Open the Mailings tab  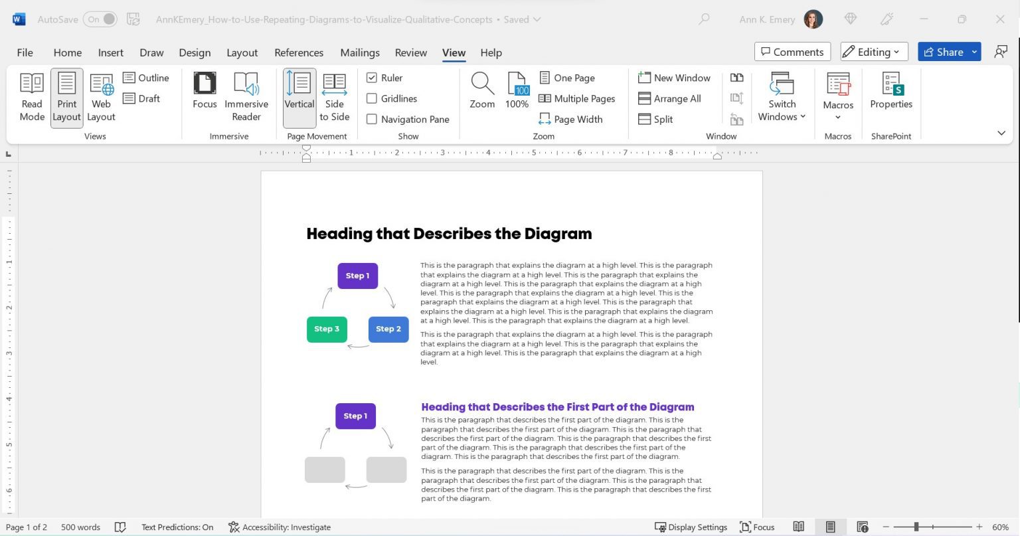pyautogui.click(x=359, y=52)
